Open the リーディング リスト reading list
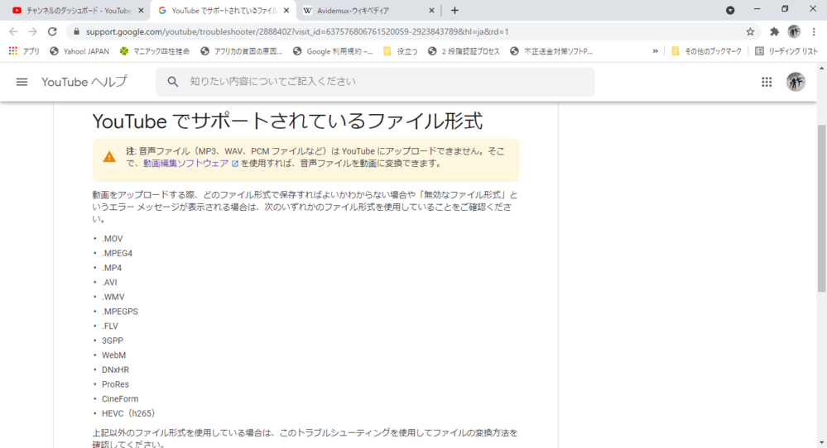This screenshot has width=827, height=448. click(x=786, y=51)
